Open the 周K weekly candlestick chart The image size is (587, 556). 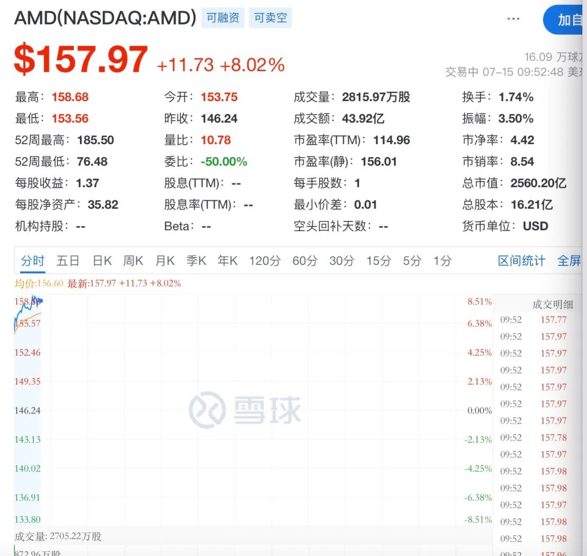(x=133, y=261)
